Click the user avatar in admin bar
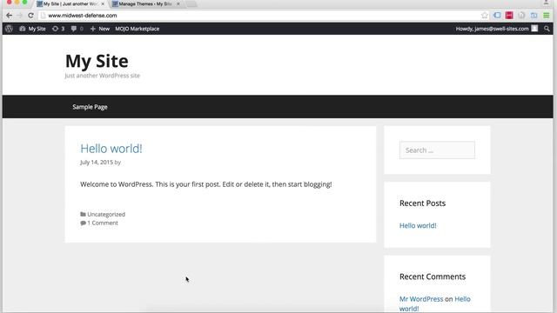The image size is (557, 313). click(534, 29)
